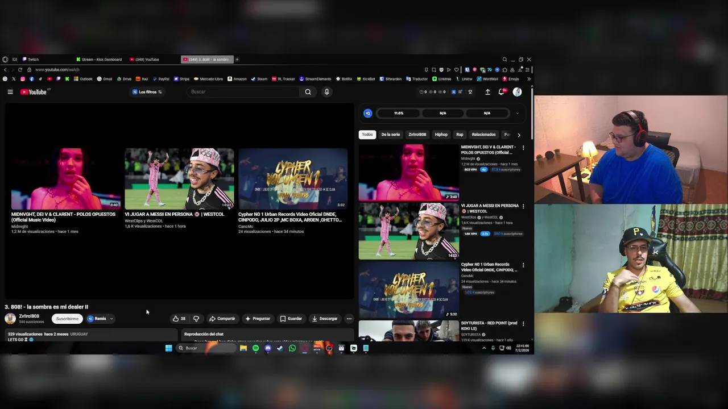Click the blue IQ badge icon
Viewport: 728px width, 409px height.
(368, 113)
